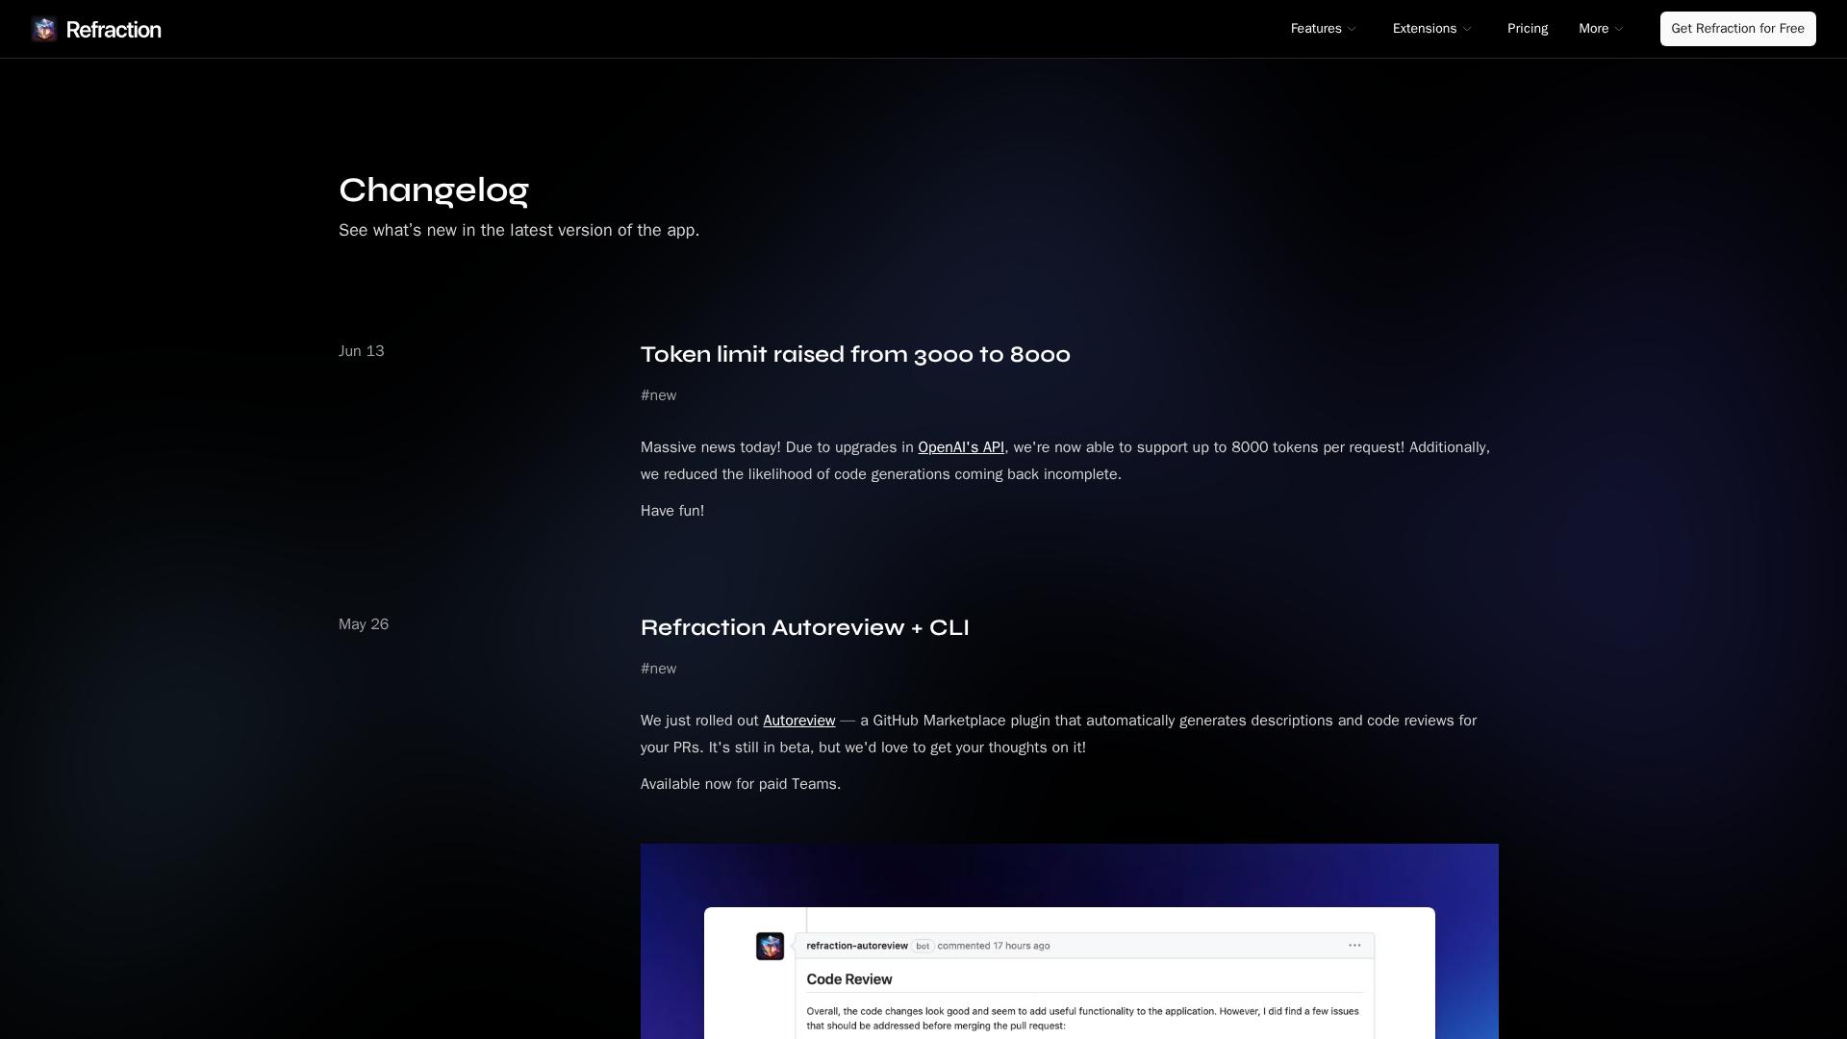The width and height of the screenshot is (1847, 1039).
Task: Click the Refraction cube logo icon
Action: (44, 29)
